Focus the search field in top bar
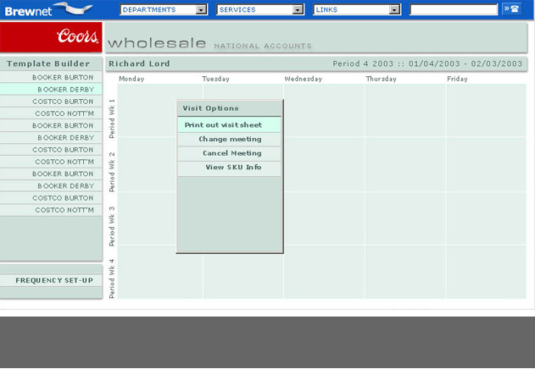The width and height of the screenshot is (535, 369). pos(454,10)
